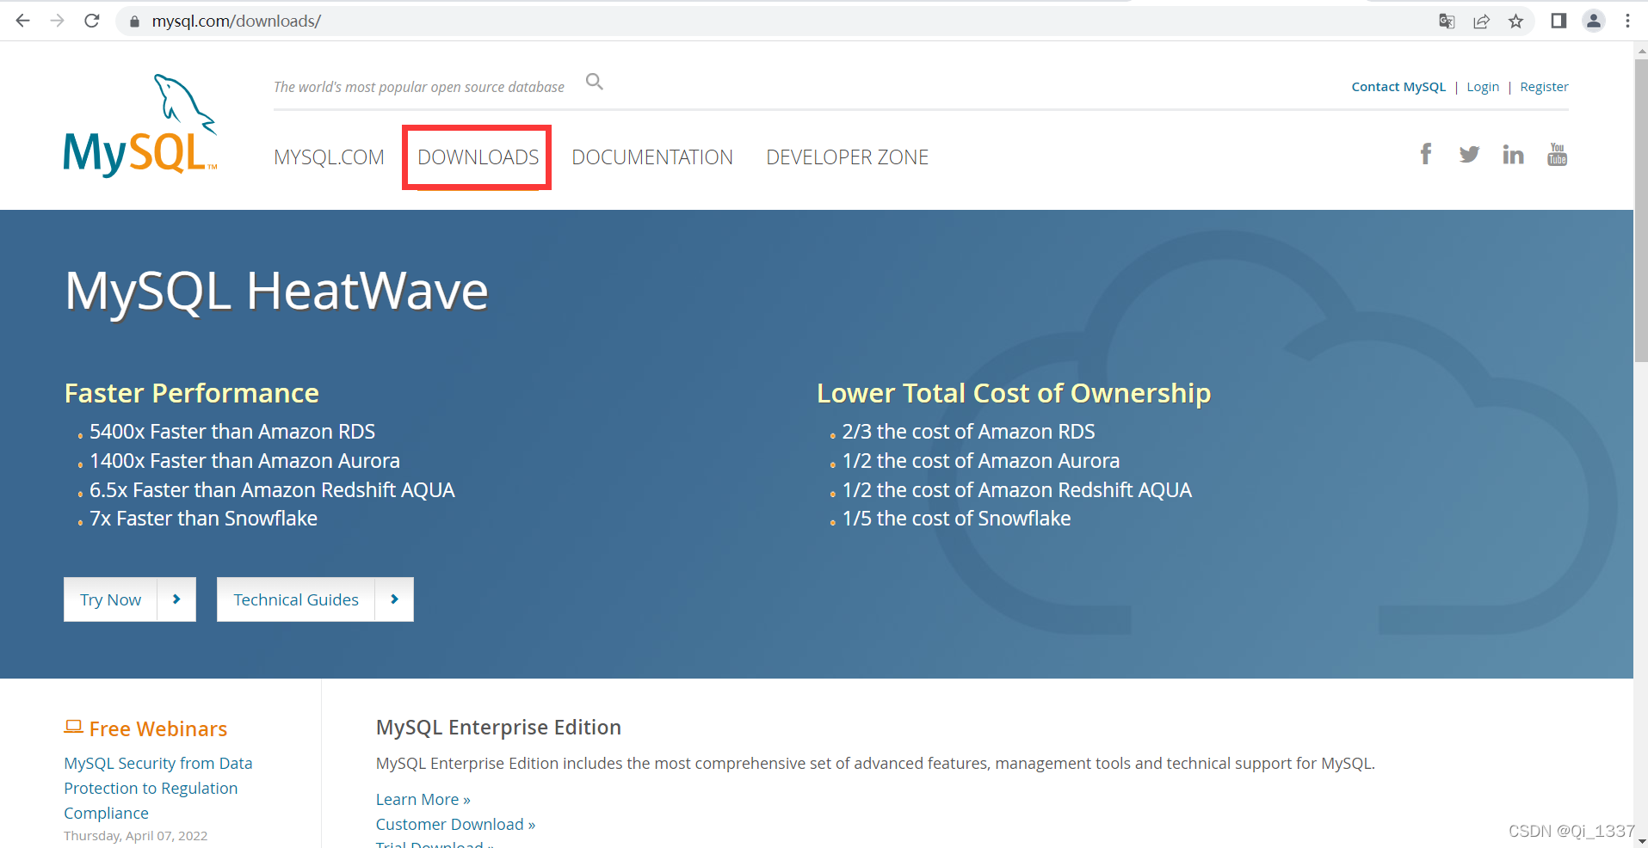The width and height of the screenshot is (1648, 848).
Task: Click the site search magnifier icon
Action: click(x=594, y=82)
